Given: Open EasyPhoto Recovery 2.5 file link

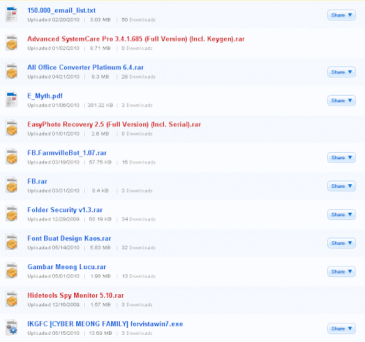Looking at the screenshot, I should click(114, 124).
